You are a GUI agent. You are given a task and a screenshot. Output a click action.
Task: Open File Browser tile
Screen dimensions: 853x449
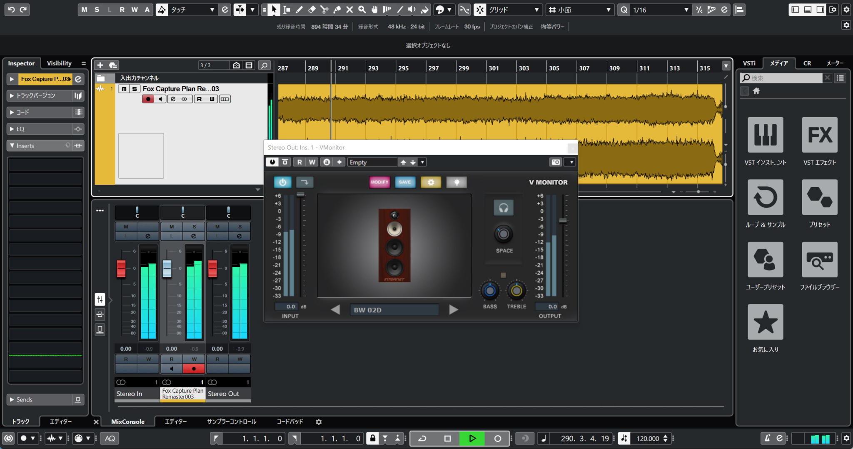point(819,259)
